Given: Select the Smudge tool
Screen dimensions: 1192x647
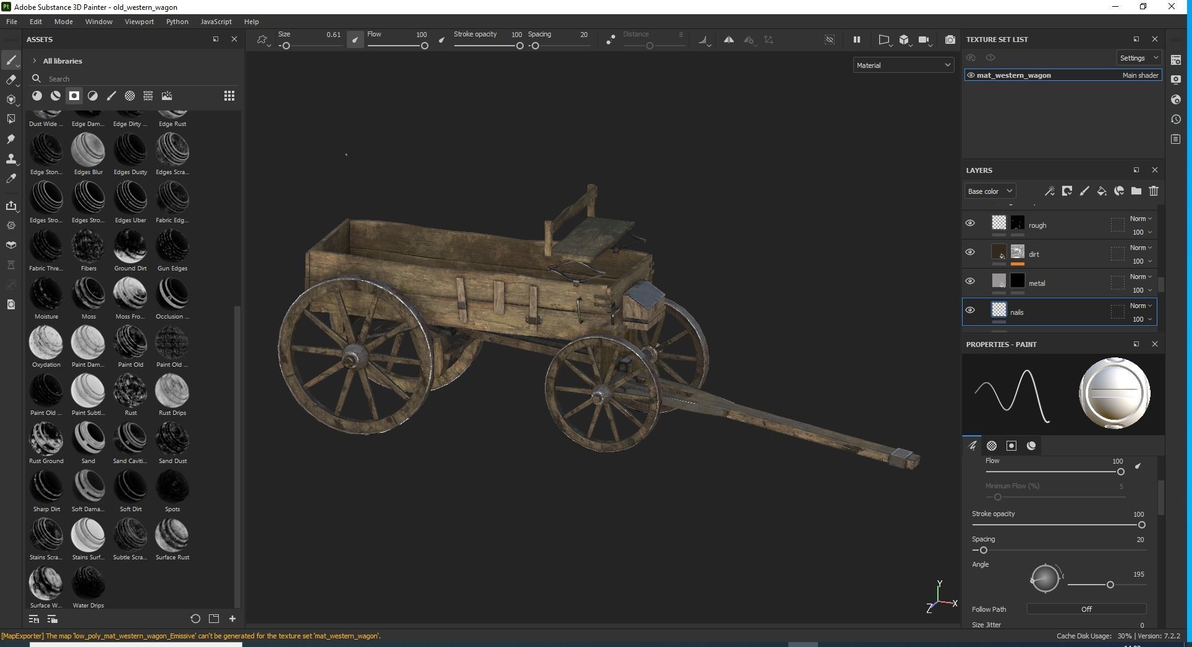Looking at the screenshot, I should (x=11, y=139).
